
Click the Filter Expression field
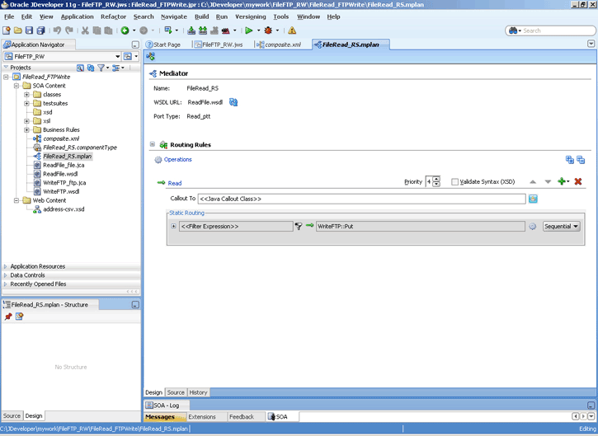click(x=236, y=227)
